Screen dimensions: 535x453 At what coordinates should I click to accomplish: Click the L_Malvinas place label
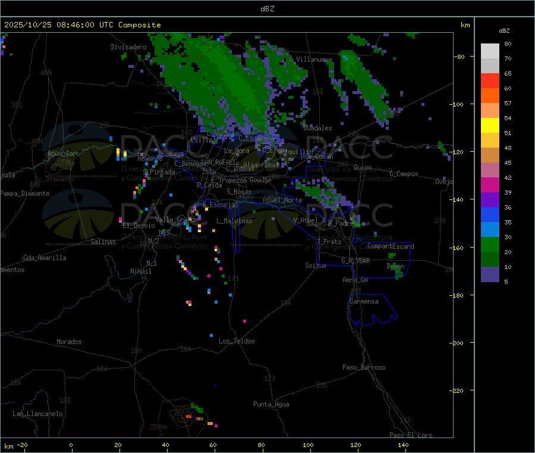tap(234, 221)
